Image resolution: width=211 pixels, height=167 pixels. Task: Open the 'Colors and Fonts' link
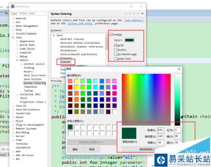click(x=80, y=24)
